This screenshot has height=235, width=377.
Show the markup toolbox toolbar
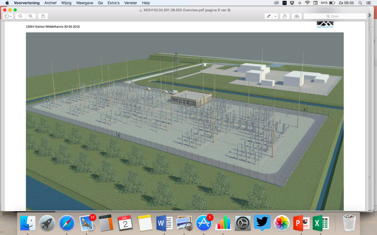click(297, 16)
